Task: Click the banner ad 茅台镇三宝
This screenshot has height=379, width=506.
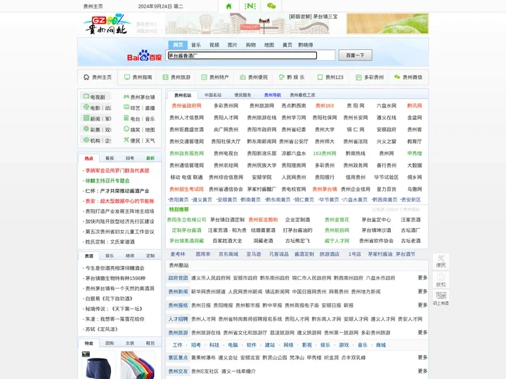Action: point(252,24)
